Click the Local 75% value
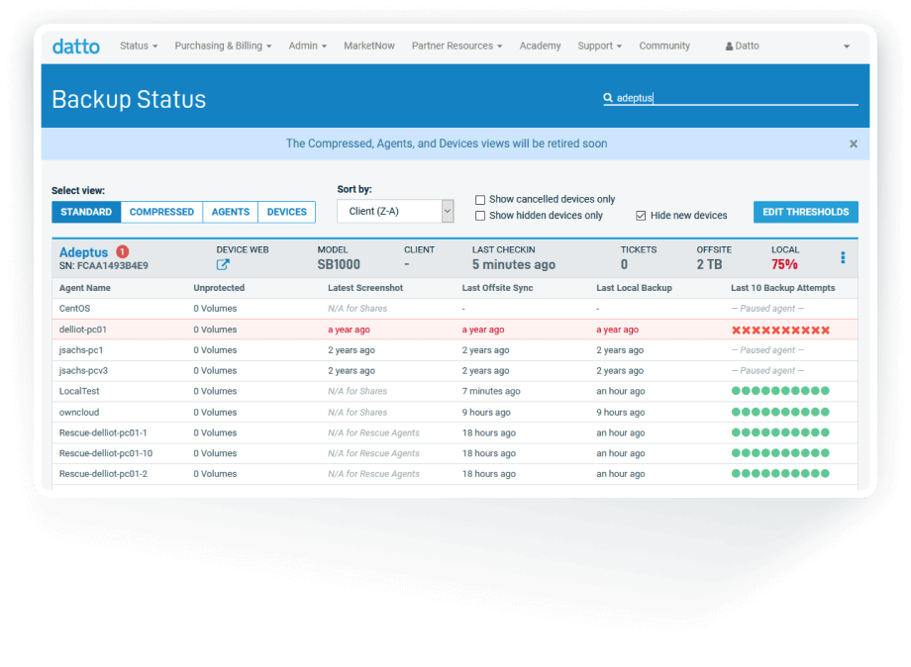911x667 pixels. point(784,264)
